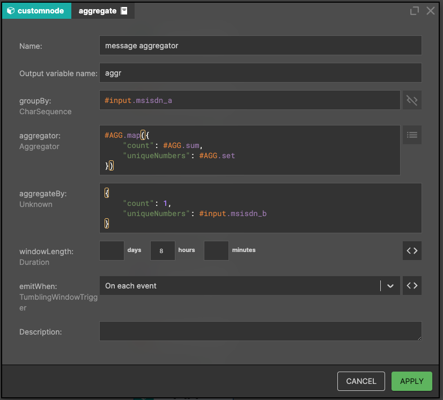Click the Duration type text
Image resolution: width=443 pixels, height=400 pixels.
[x=34, y=262]
